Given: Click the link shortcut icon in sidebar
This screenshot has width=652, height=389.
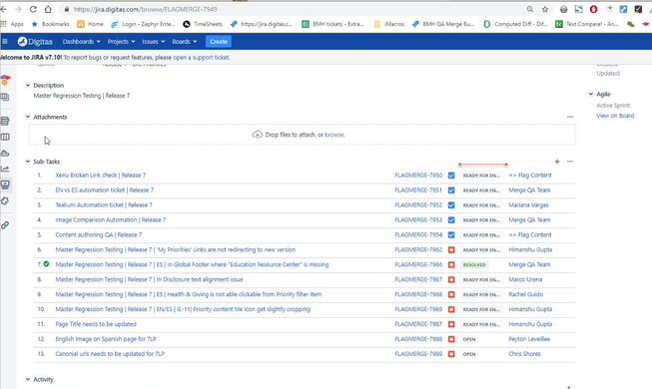Looking at the screenshot, I should click(5, 225).
